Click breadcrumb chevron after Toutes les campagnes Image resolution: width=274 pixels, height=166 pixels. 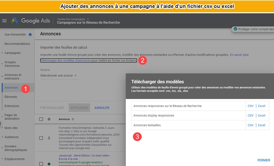click(x=88, y=19)
